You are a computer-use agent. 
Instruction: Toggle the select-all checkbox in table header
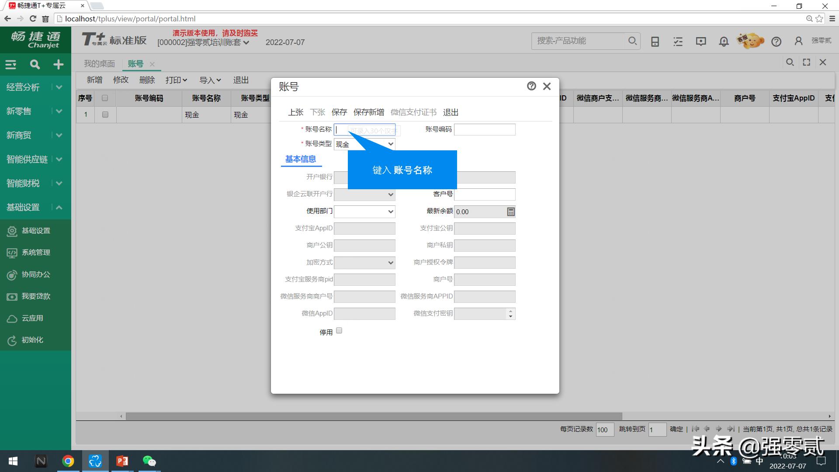pos(104,98)
